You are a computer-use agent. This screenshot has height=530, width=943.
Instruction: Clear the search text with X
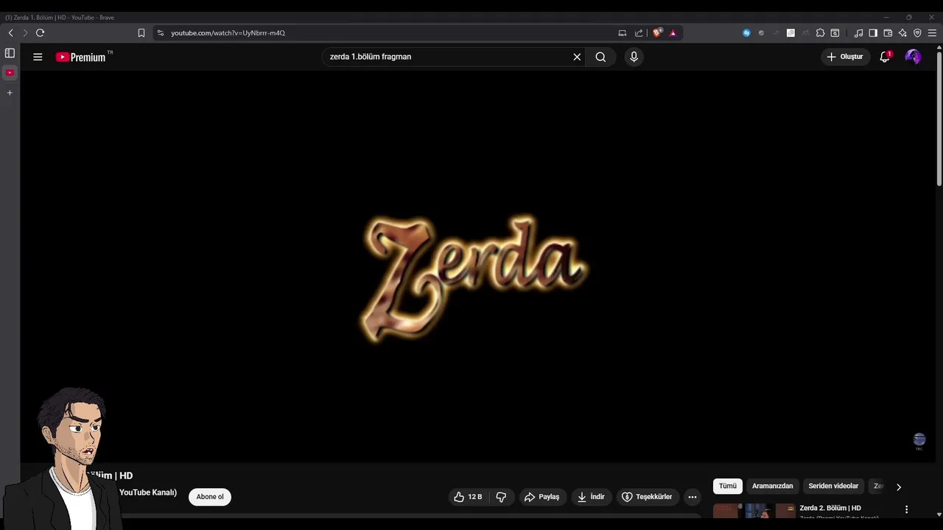[x=577, y=57]
